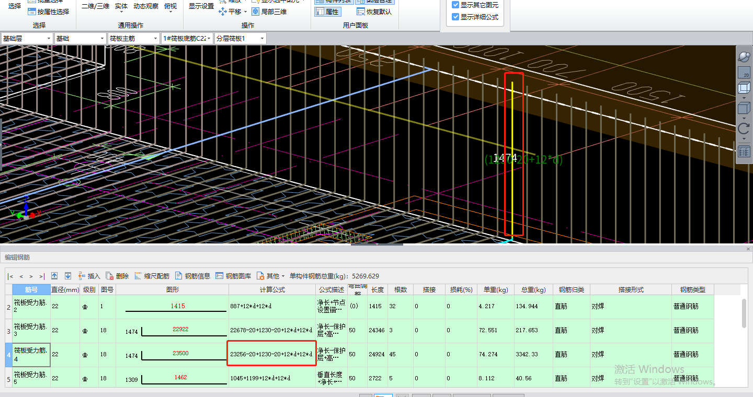Open 钢筋图库 rebar library
This screenshot has height=397, width=753.
[233, 276]
